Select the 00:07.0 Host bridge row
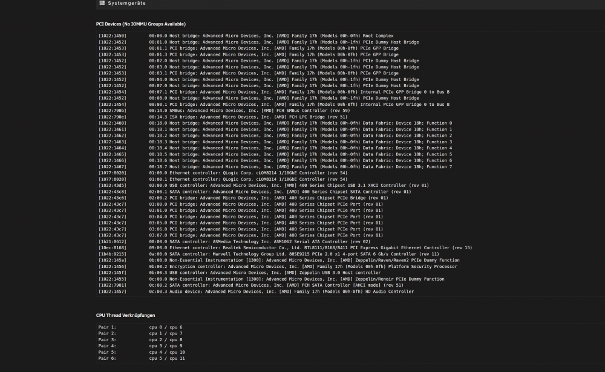Screen dimensions: 605x372 258,86
